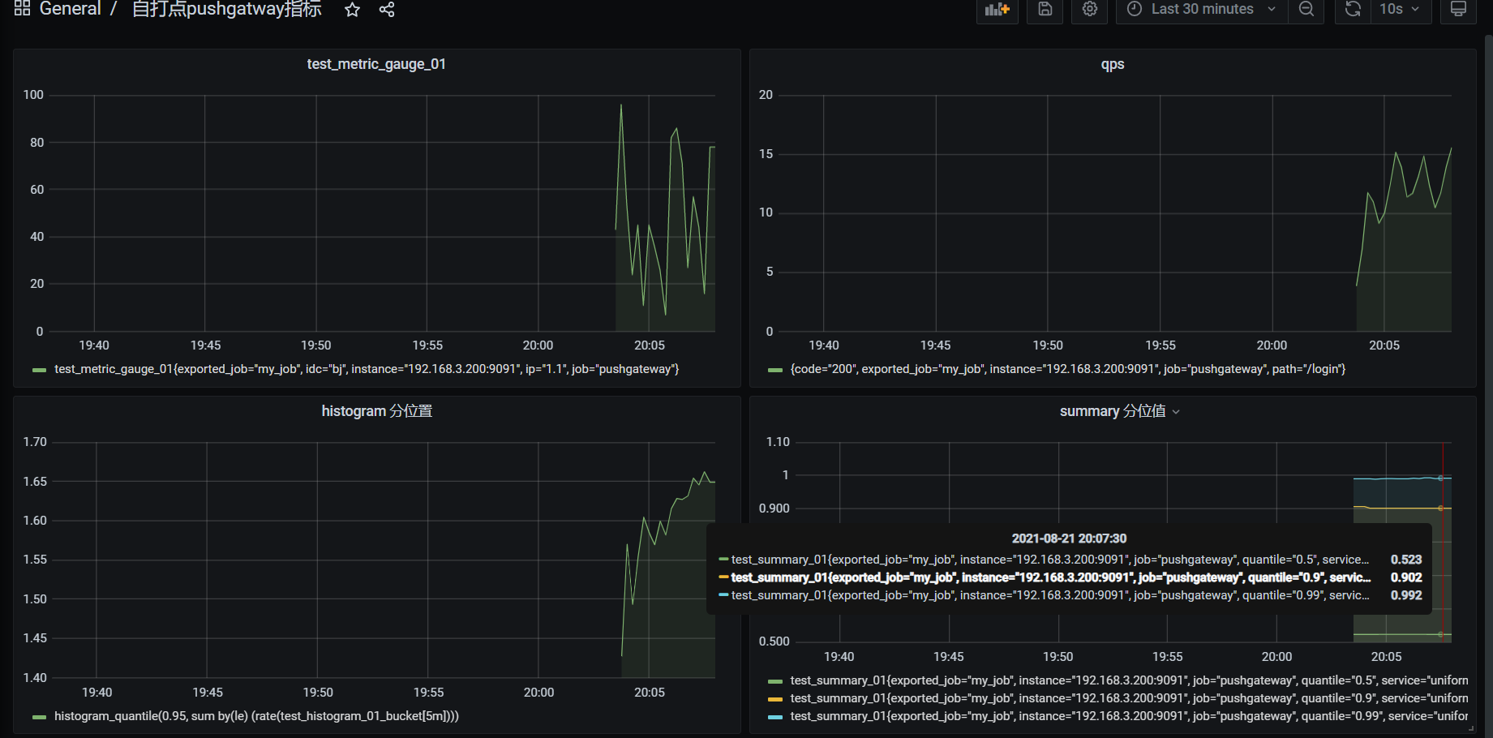1493x738 pixels.
Task: Toggle legend series quantile="0.99" in summary panel
Action: click(1129, 716)
